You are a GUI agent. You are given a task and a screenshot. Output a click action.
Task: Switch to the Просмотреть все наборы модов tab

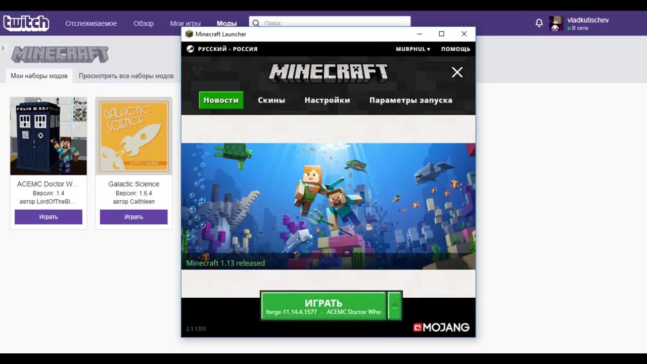tap(126, 76)
